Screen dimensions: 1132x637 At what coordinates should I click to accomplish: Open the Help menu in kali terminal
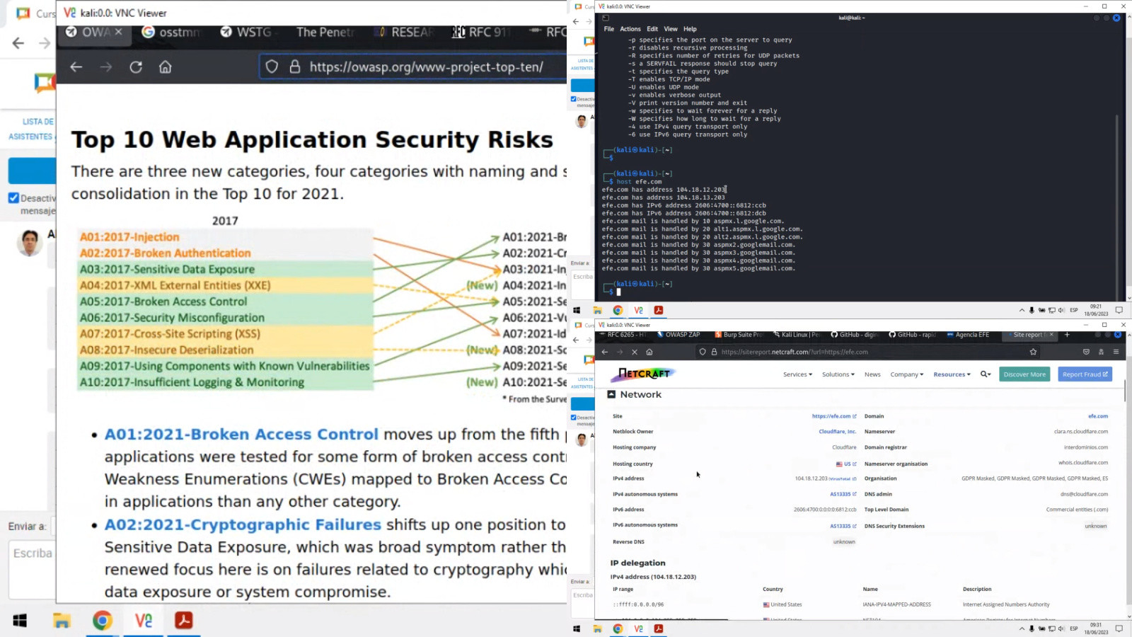point(690,29)
